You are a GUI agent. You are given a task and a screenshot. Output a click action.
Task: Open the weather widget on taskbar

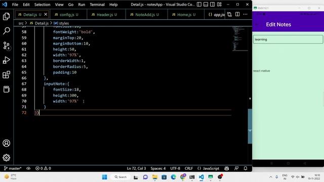[10, 177]
